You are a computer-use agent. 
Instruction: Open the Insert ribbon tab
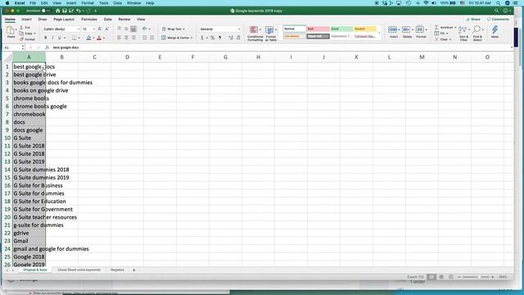[x=26, y=20]
